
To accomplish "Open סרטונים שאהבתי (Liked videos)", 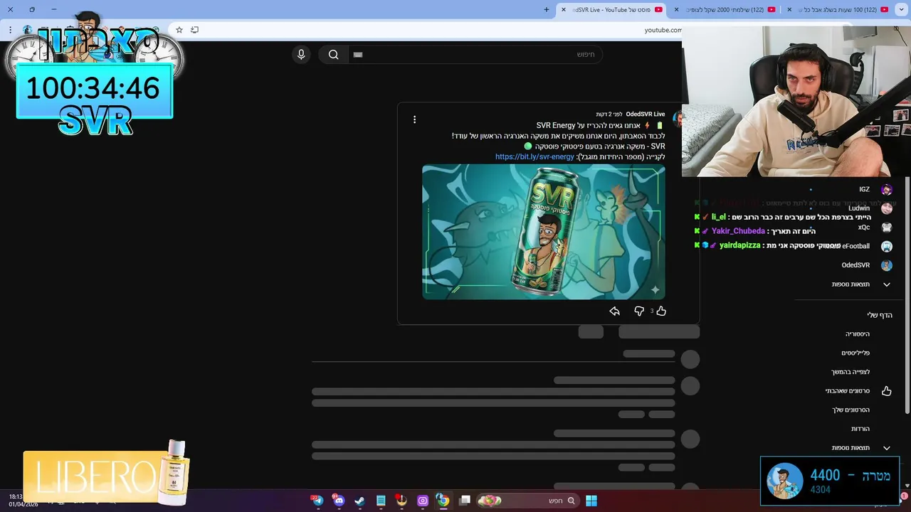I will coord(848,391).
